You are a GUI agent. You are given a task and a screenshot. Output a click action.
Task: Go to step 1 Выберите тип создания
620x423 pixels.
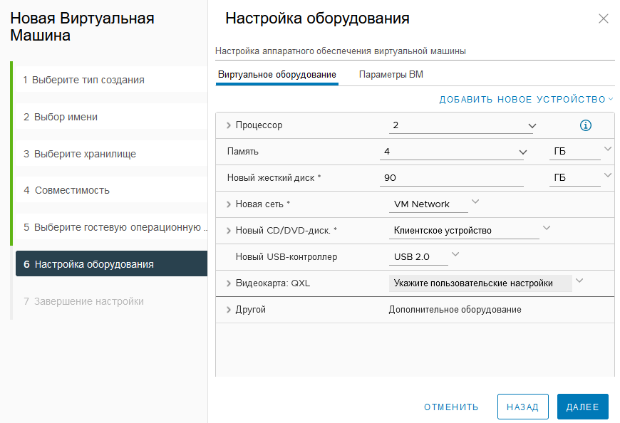click(111, 80)
